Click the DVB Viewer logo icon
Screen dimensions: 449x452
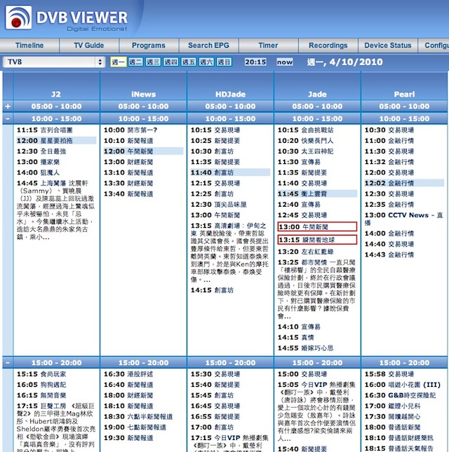coord(18,18)
